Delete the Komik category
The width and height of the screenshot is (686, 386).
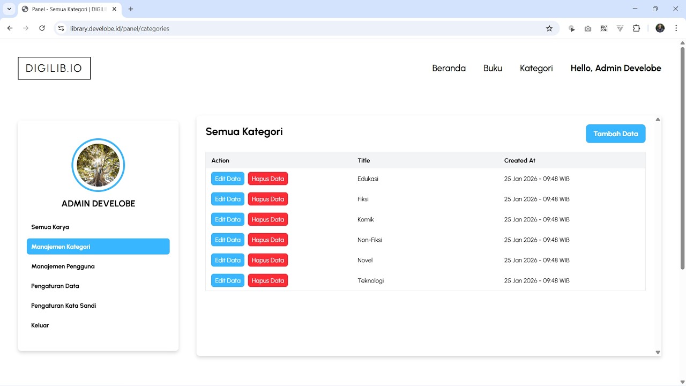[268, 219]
